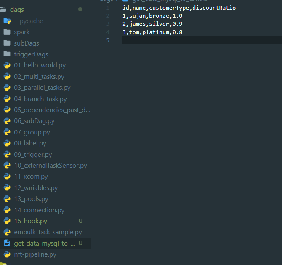Open 11_xcom.py file
282x265 pixels.
[31, 177]
